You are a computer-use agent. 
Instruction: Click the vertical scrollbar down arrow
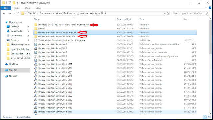tap(210, 113)
